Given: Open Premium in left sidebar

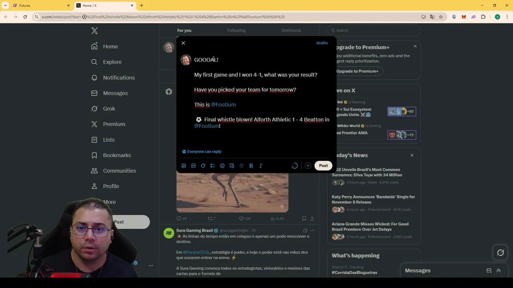Looking at the screenshot, I should 108,124.
